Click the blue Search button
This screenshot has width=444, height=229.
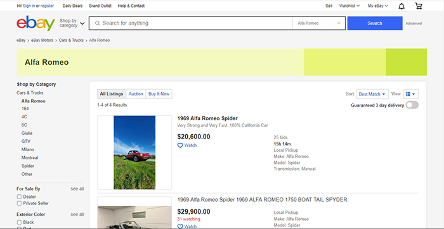[x=375, y=23]
